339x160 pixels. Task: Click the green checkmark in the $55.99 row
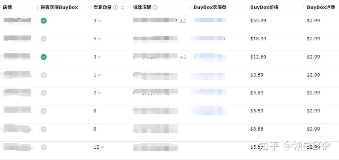click(44, 21)
